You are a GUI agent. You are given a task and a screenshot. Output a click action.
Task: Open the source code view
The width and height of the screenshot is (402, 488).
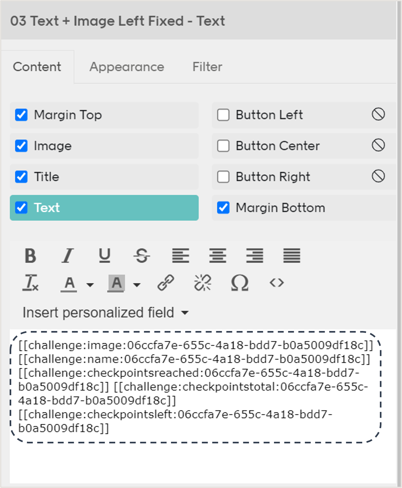coord(277,283)
